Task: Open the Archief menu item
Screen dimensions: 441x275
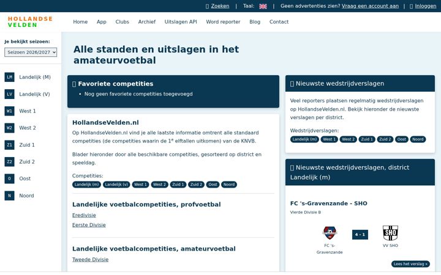Action: pyautogui.click(x=147, y=22)
